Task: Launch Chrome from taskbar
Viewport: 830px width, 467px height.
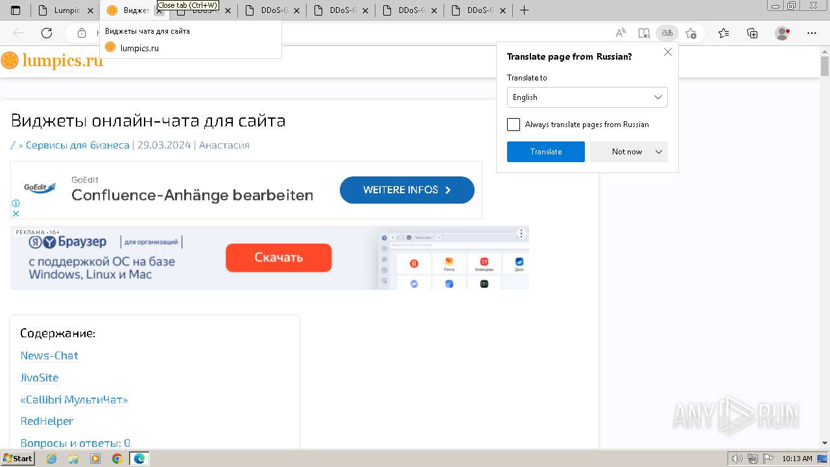Action: (117, 459)
